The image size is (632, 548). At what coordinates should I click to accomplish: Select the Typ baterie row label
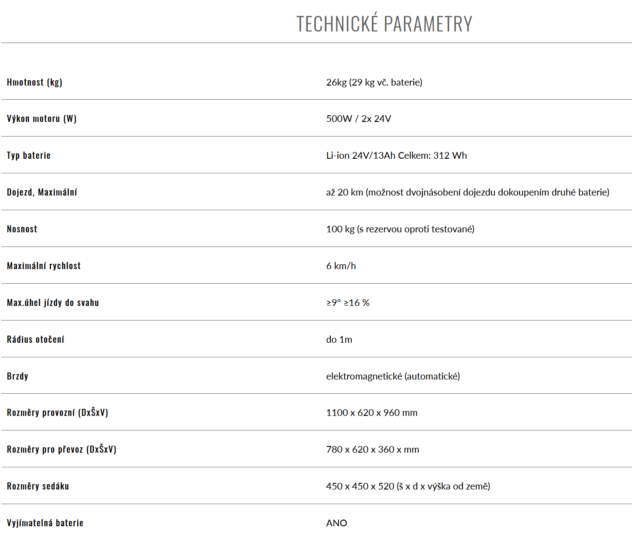coord(29,156)
